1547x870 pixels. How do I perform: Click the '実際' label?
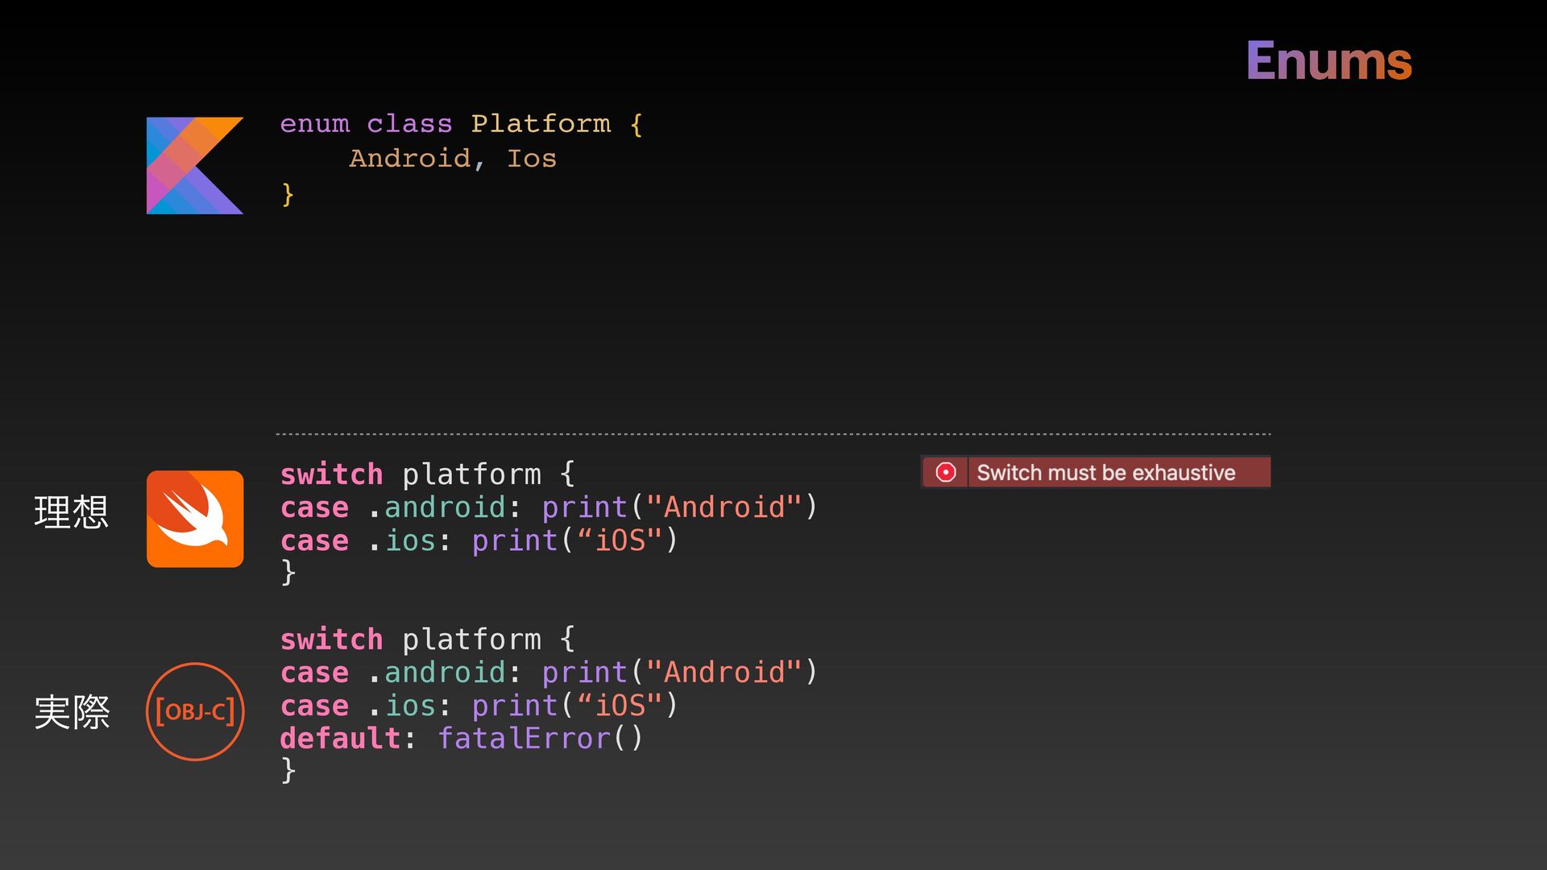pyautogui.click(x=71, y=712)
